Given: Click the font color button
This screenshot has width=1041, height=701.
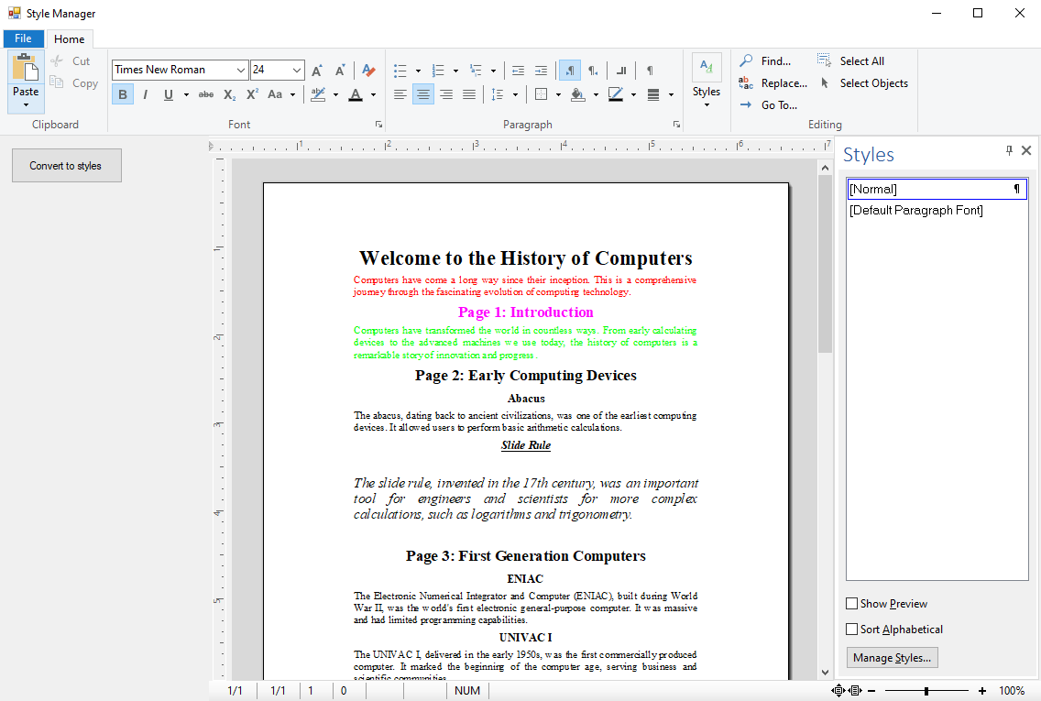Looking at the screenshot, I should pos(356,94).
